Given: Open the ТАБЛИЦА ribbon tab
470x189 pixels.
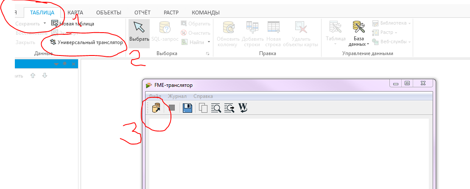Looking at the screenshot, I should (42, 13).
